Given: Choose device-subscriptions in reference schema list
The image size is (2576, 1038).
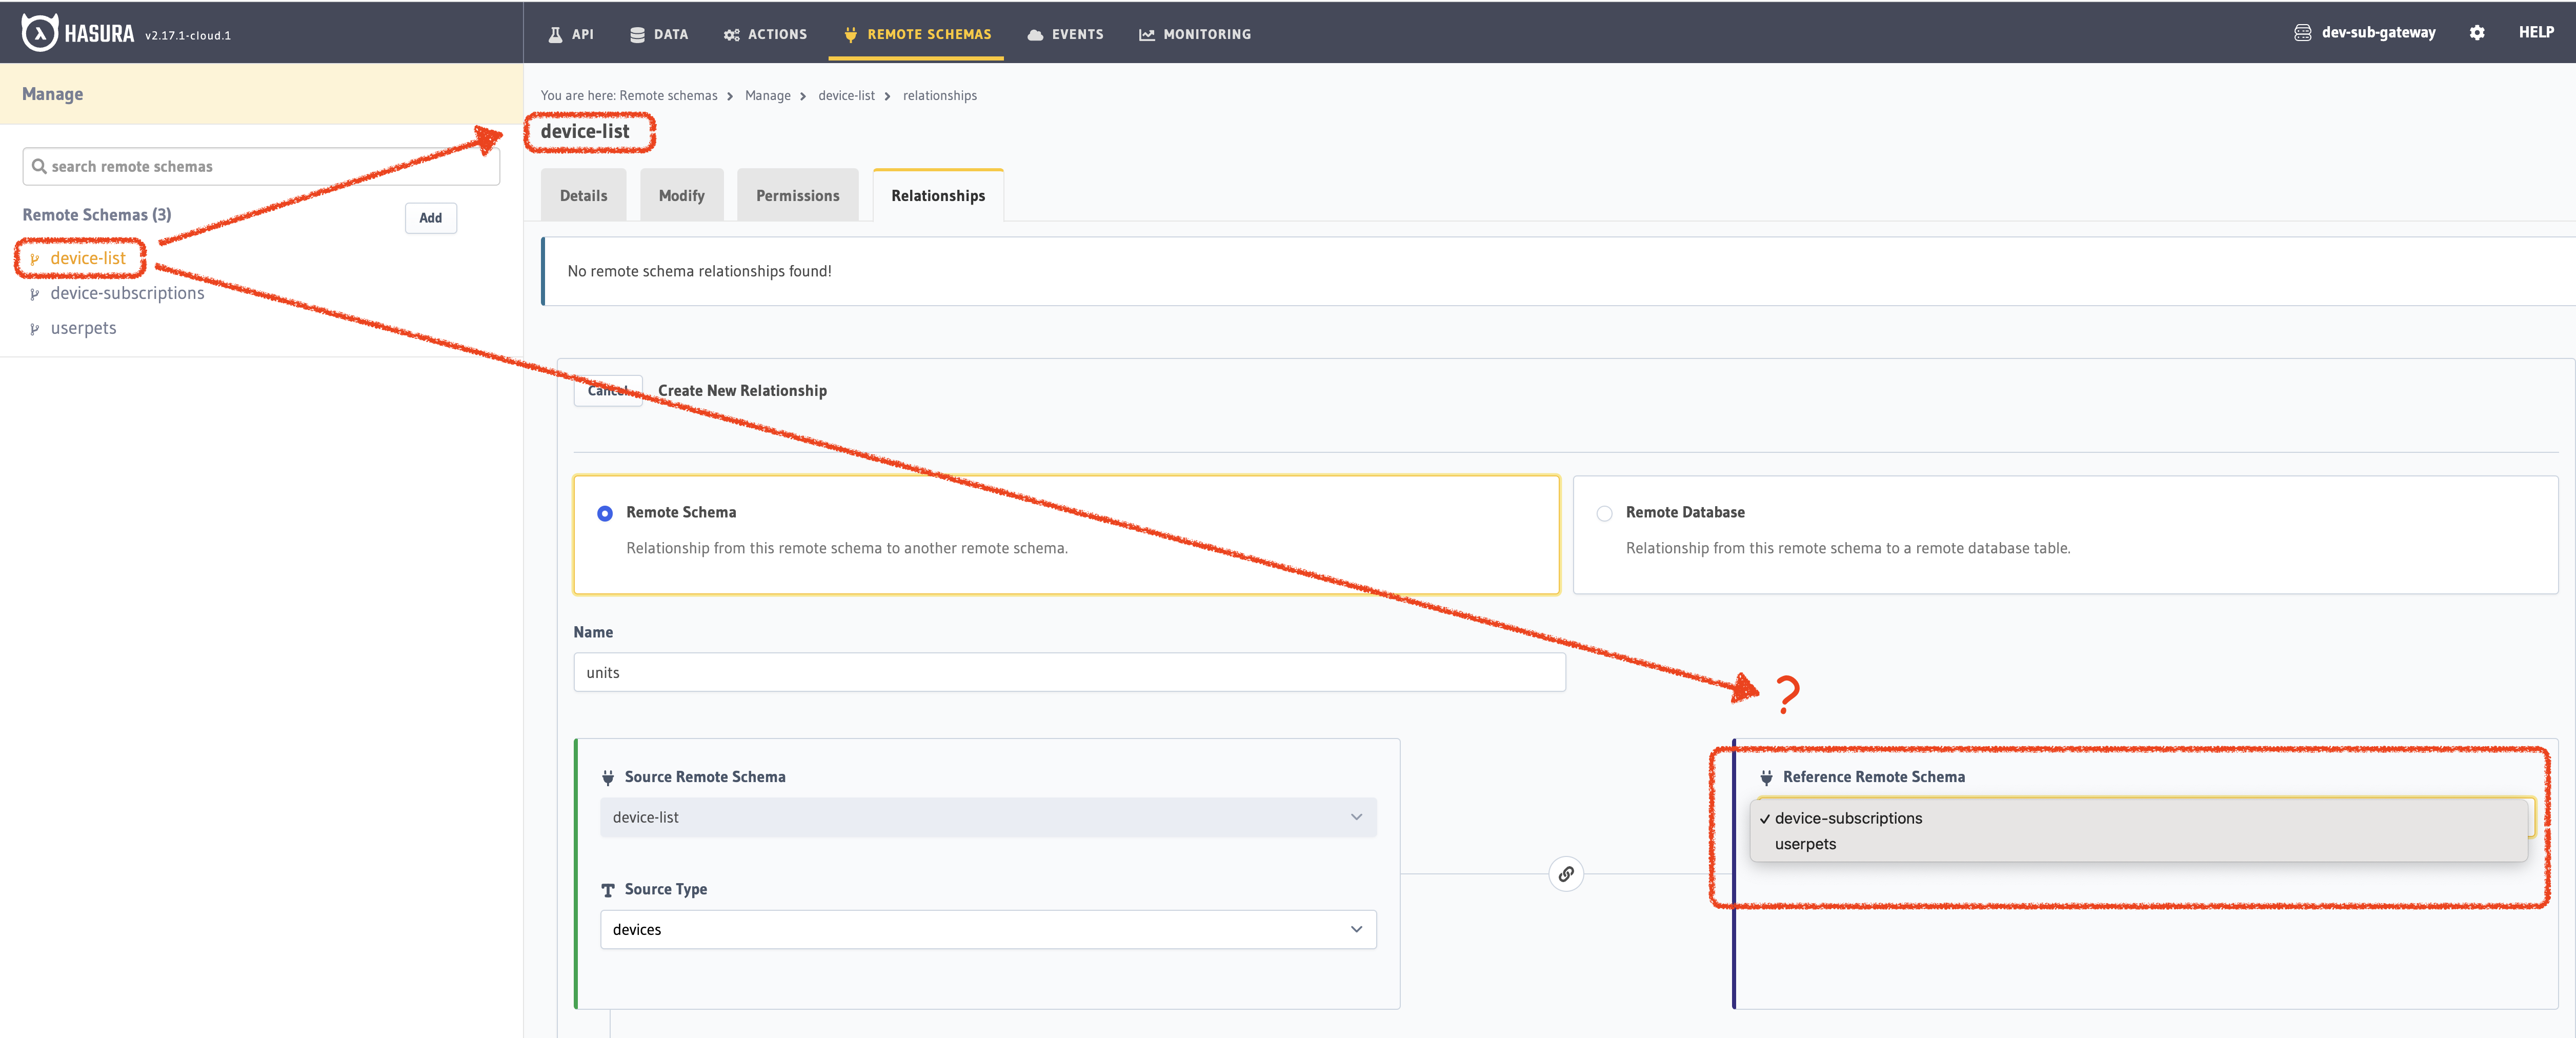Looking at the screenshot, I should click(2138, 818).
